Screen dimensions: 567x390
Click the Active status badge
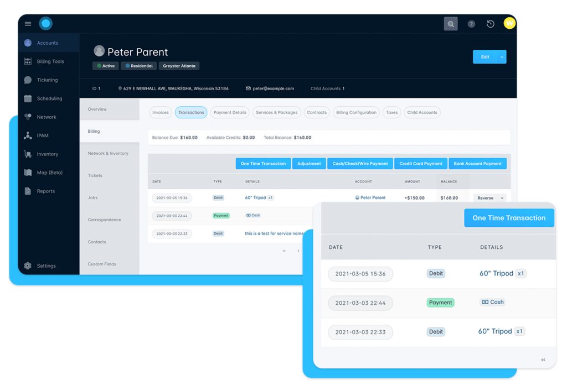tap(106, 66)
